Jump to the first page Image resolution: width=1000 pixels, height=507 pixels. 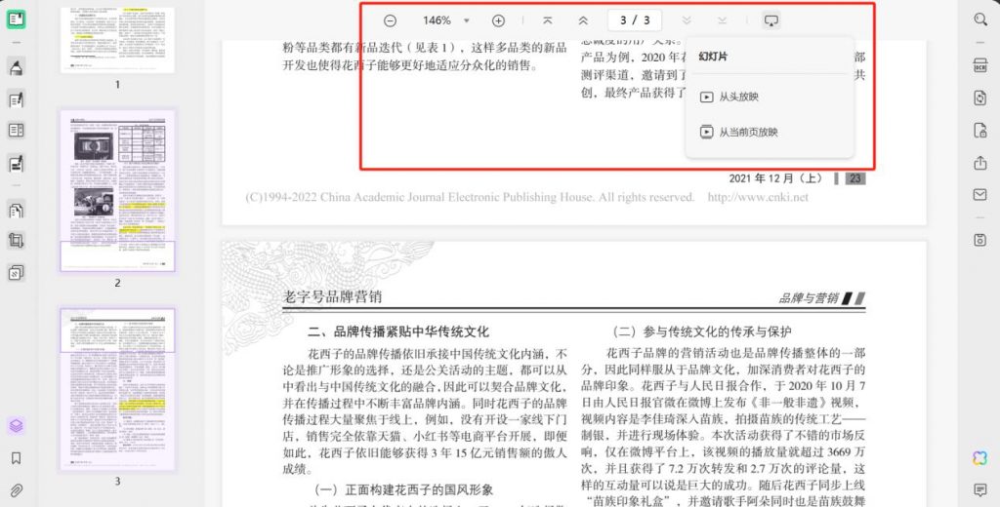tap(547, 20)
